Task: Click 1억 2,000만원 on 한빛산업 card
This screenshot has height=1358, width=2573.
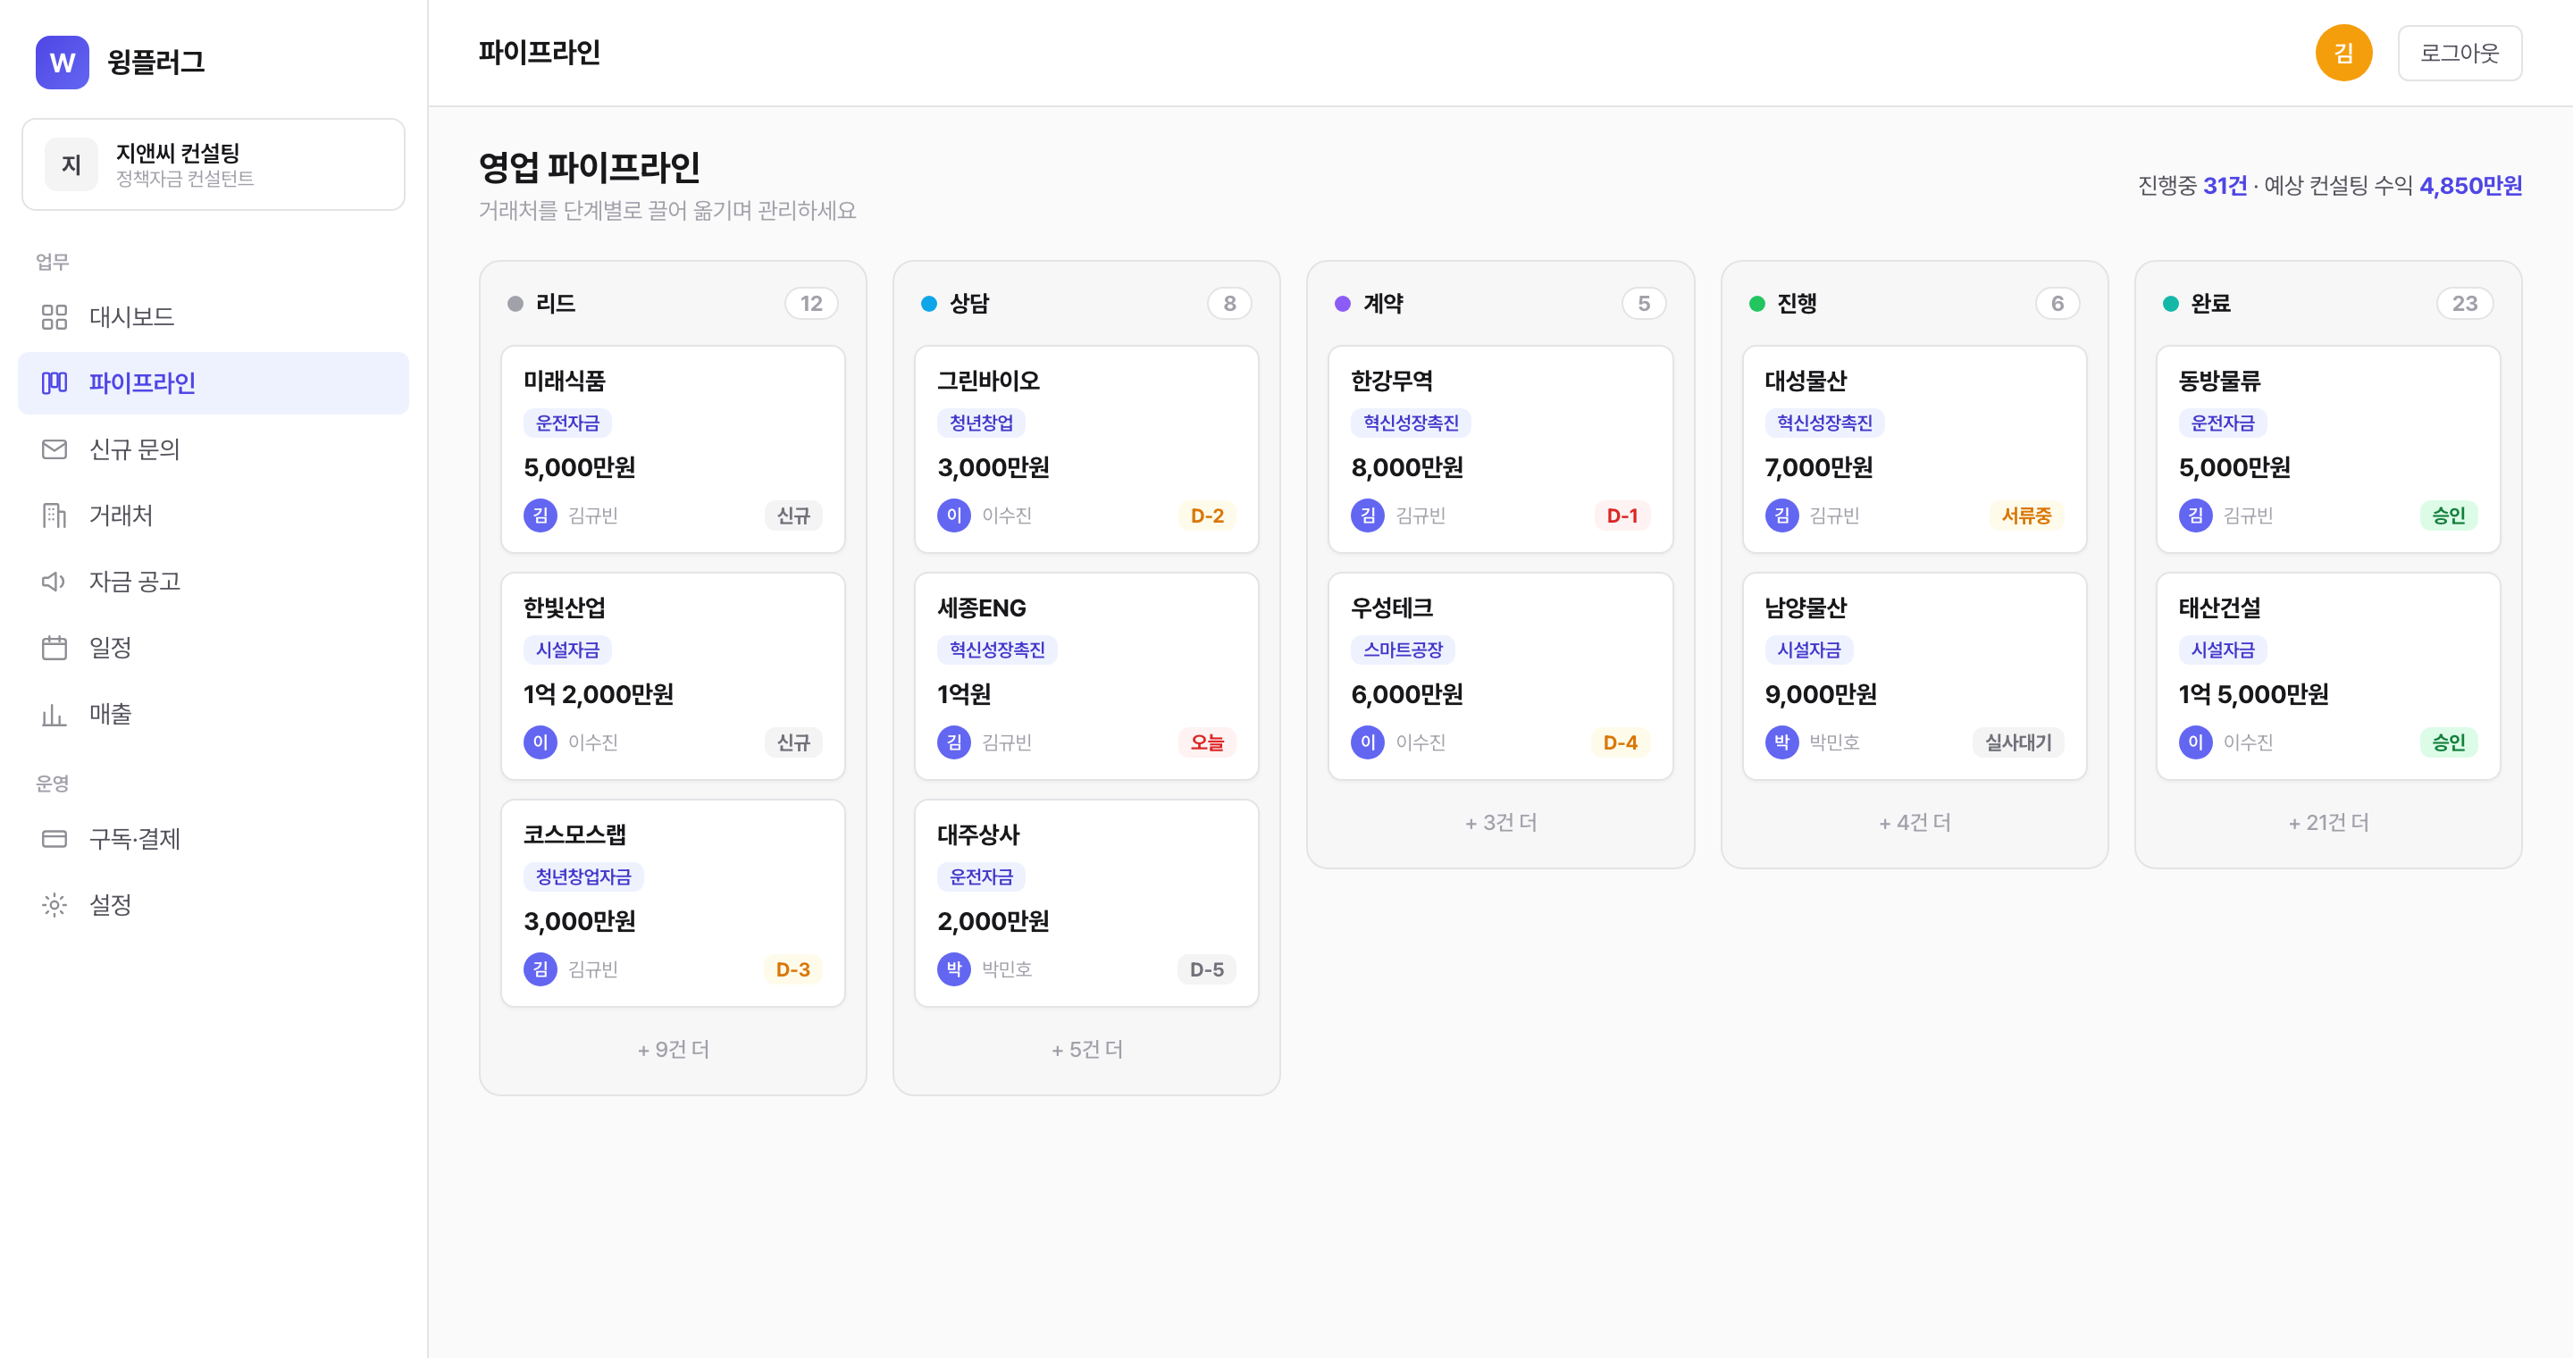Action: 599,694
